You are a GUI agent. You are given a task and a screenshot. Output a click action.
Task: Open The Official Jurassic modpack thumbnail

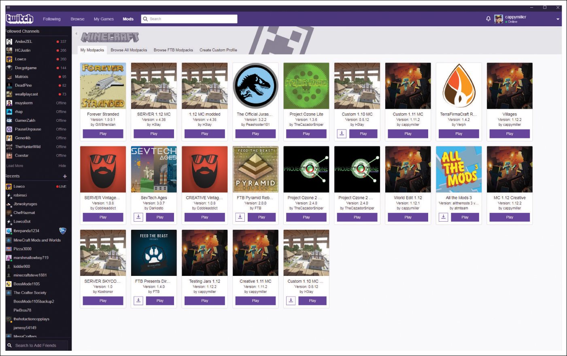(255, 86)
